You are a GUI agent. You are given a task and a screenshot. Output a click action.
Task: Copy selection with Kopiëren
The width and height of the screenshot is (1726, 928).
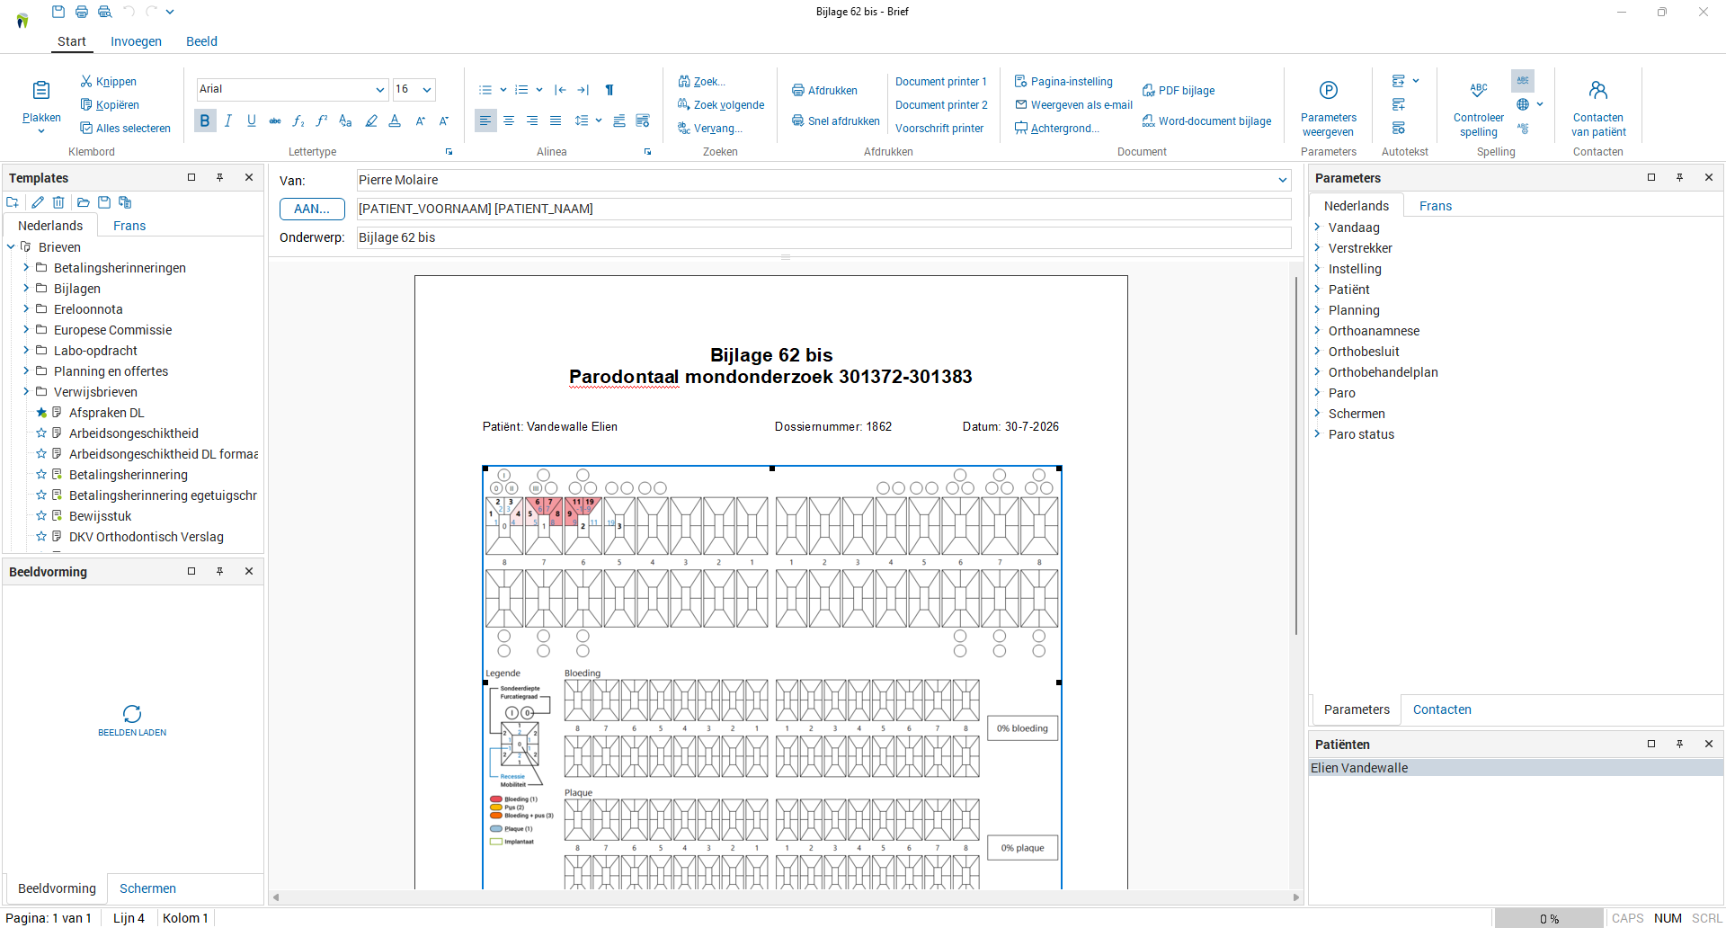[x=110, y=105]
